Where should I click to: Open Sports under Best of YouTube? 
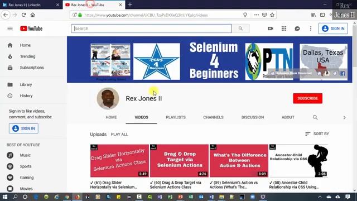[x=26, y=166]
